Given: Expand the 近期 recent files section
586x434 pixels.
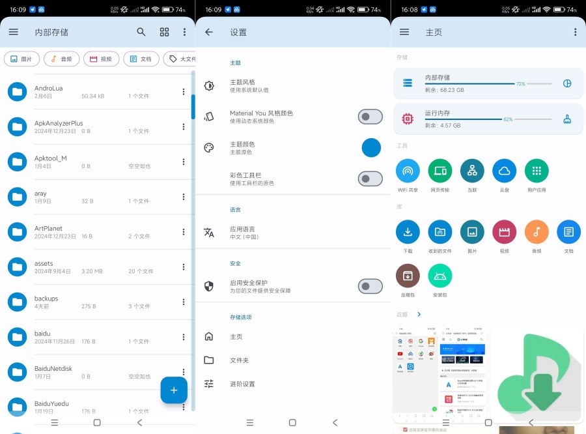Looking at the screenshot, I should click(x=419, y=314).
